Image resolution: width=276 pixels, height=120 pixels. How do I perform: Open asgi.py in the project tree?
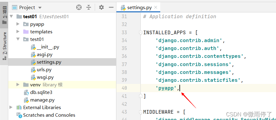[44, 55]
